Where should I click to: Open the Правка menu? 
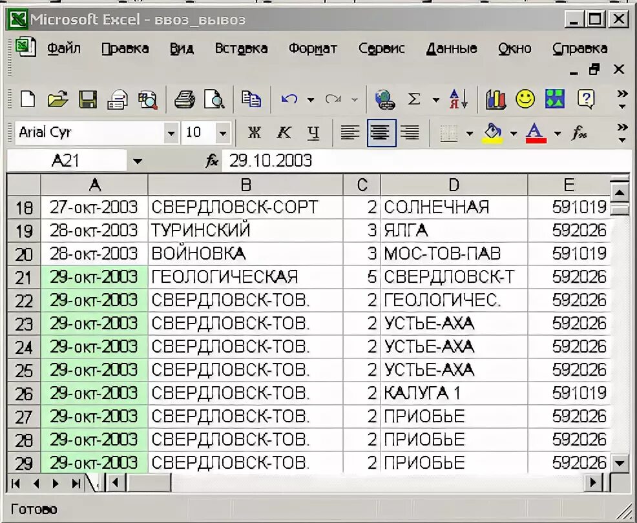click(125, 48)
